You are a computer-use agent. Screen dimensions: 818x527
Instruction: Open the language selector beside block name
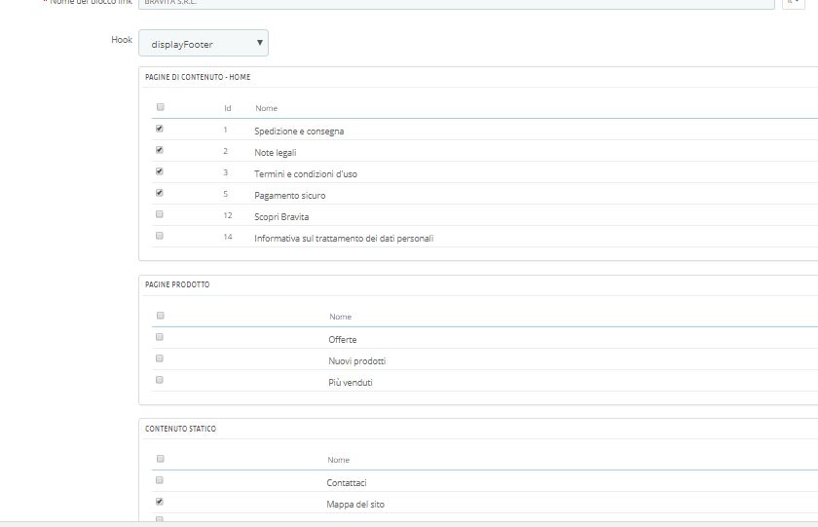pyautogui.click(x=792, y=3)
